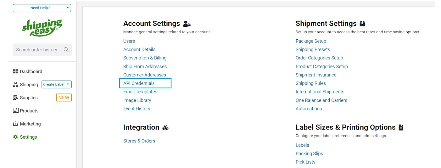The height and width of the screenshot is (168, 441).
Task: Click 'Manage general settings related to your account.' text
Action: (167, 32)
